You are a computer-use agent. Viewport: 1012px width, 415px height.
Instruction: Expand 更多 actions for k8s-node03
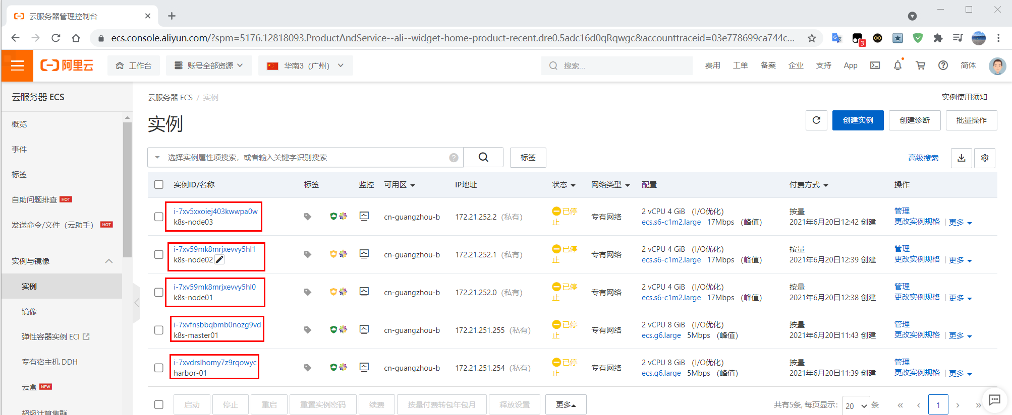pos(960,222)
